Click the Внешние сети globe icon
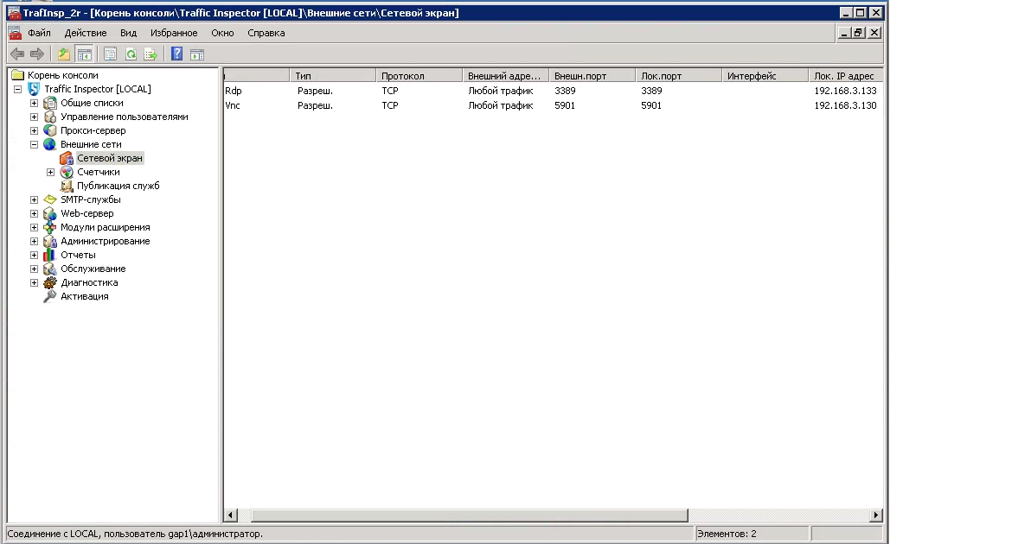 (x=50, y=144)
